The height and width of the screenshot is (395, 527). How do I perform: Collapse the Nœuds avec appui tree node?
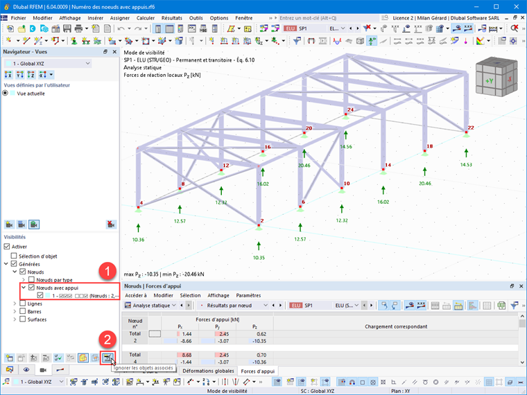point(24,288)
